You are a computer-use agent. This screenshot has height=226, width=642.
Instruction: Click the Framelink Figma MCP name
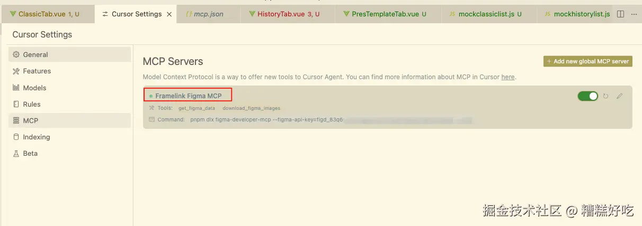point(189,96)
